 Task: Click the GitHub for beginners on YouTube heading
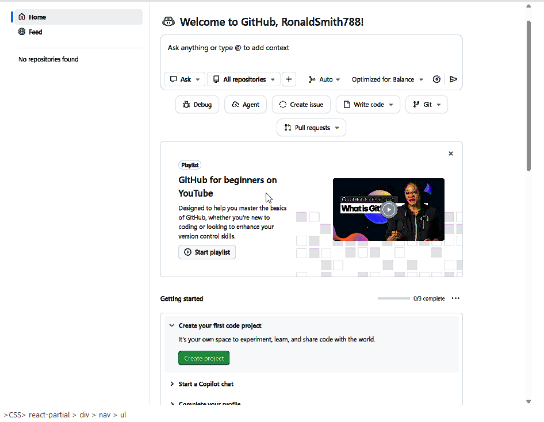pyautogui.click(x=228, y=186)
